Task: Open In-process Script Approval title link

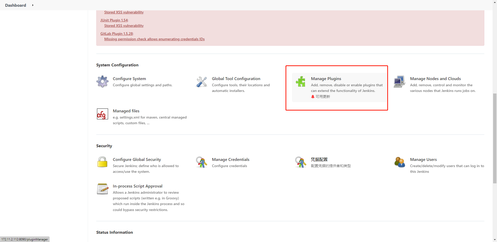Action: click(138, 186)
